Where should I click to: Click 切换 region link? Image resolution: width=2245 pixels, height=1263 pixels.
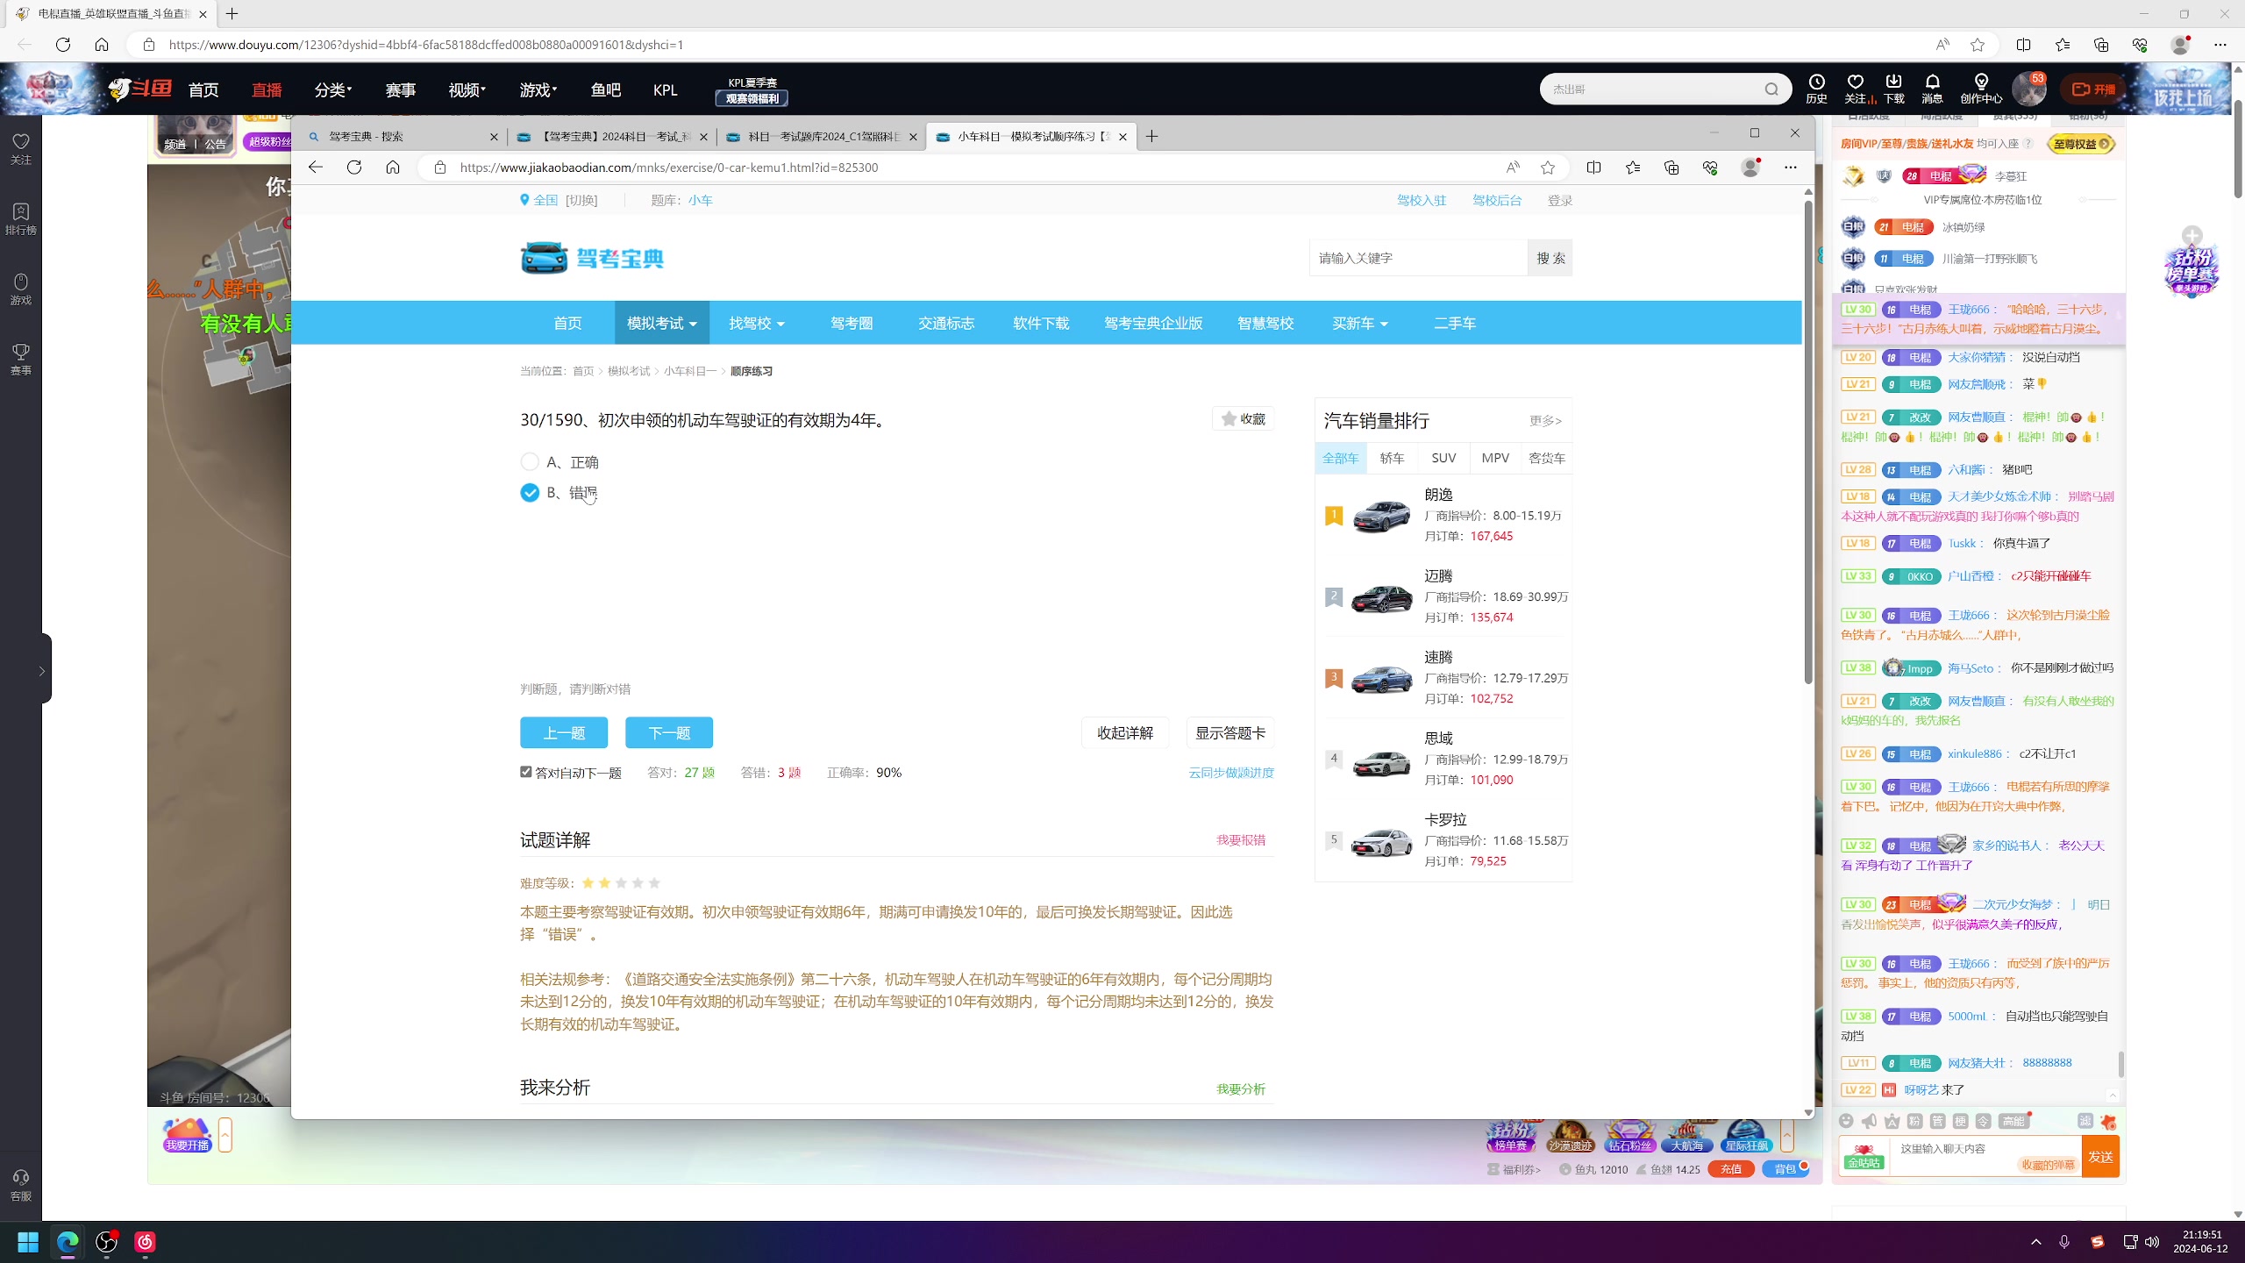pos(581,201)
